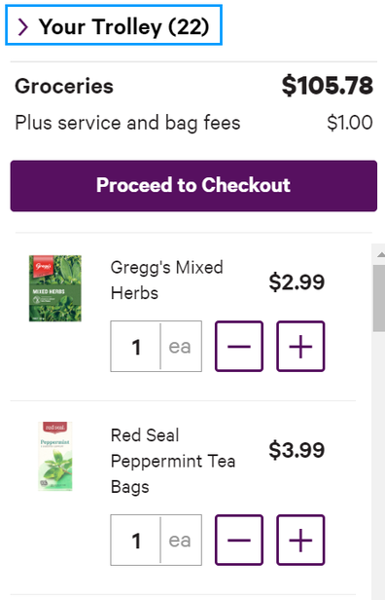Click the Plus service and bag fees line

pos(193,123)
